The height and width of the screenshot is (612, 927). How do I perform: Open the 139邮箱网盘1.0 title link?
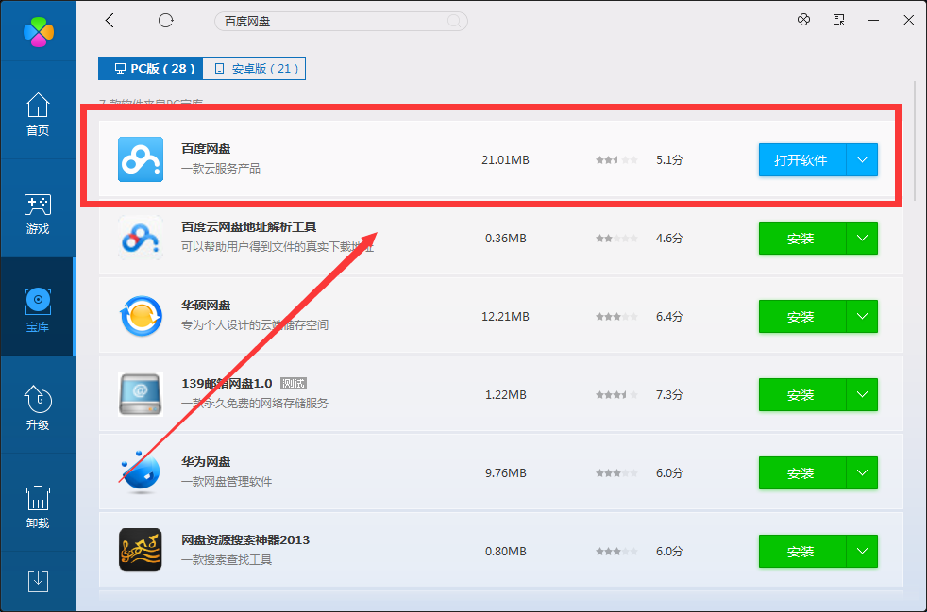click(227, 384)
